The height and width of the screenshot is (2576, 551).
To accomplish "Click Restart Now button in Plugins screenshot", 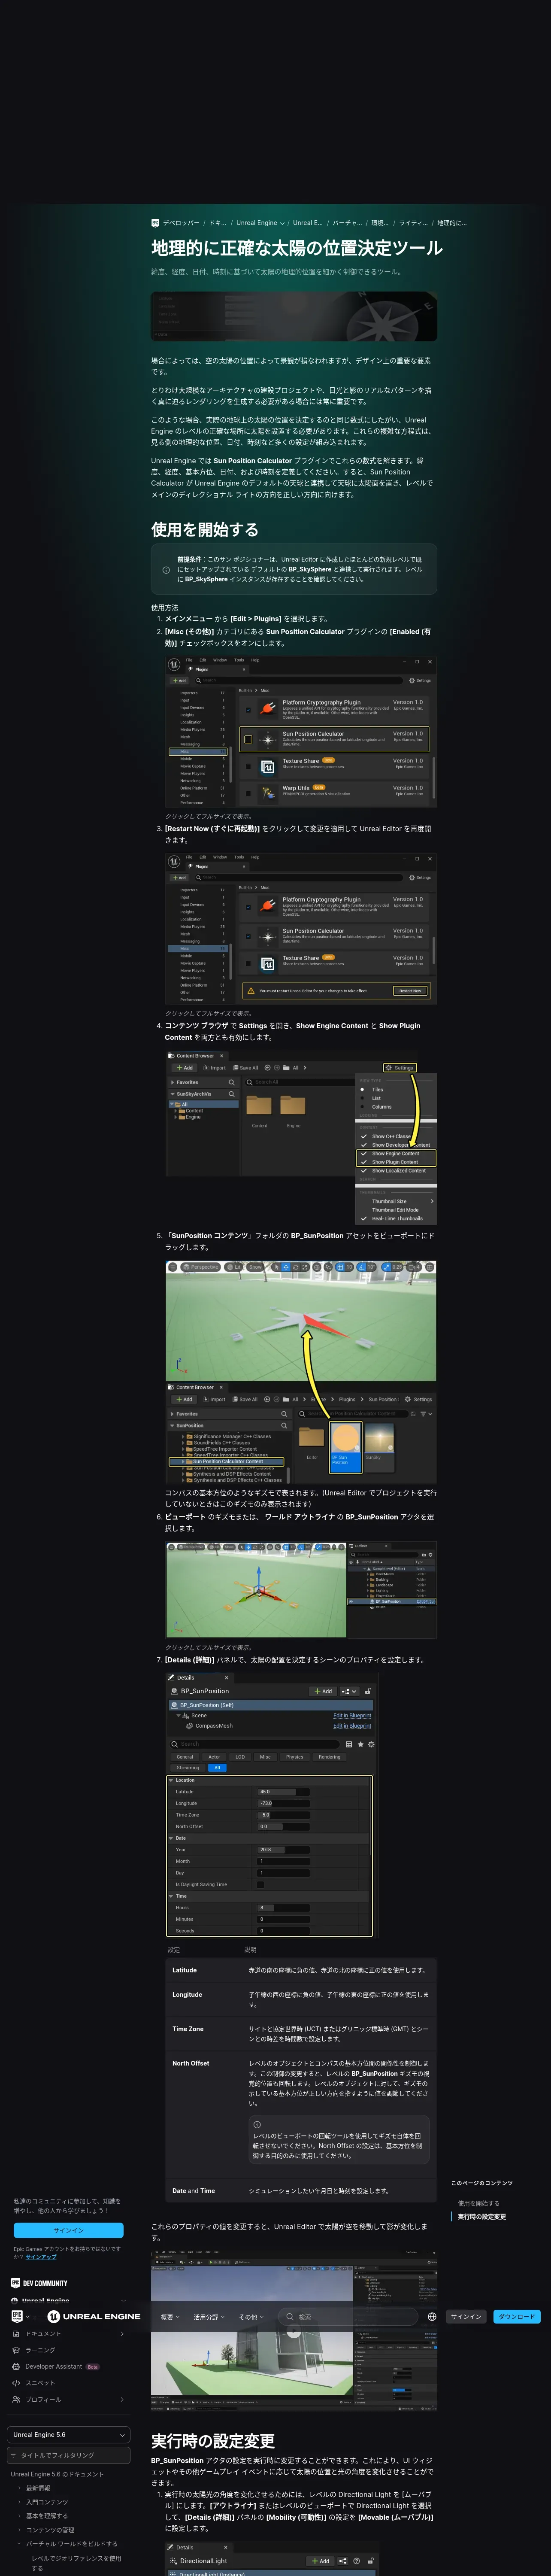I will click(x=410, y=991).
